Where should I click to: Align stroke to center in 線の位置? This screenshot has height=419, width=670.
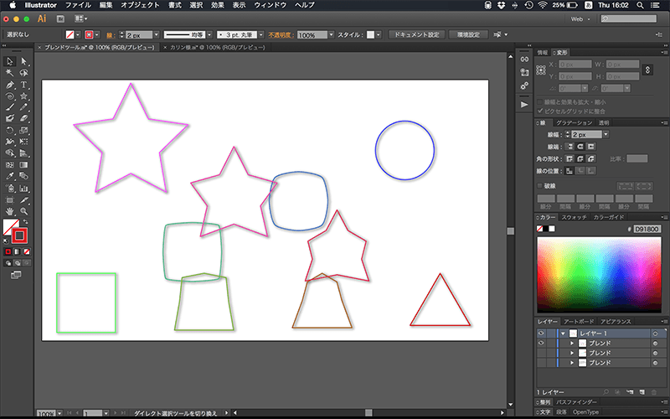[569, 171]
